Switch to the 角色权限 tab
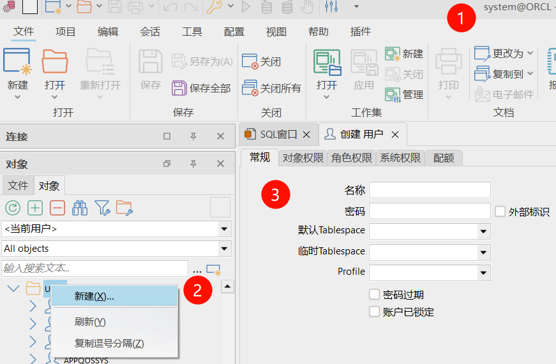556x364 pixels. point(352,158)
